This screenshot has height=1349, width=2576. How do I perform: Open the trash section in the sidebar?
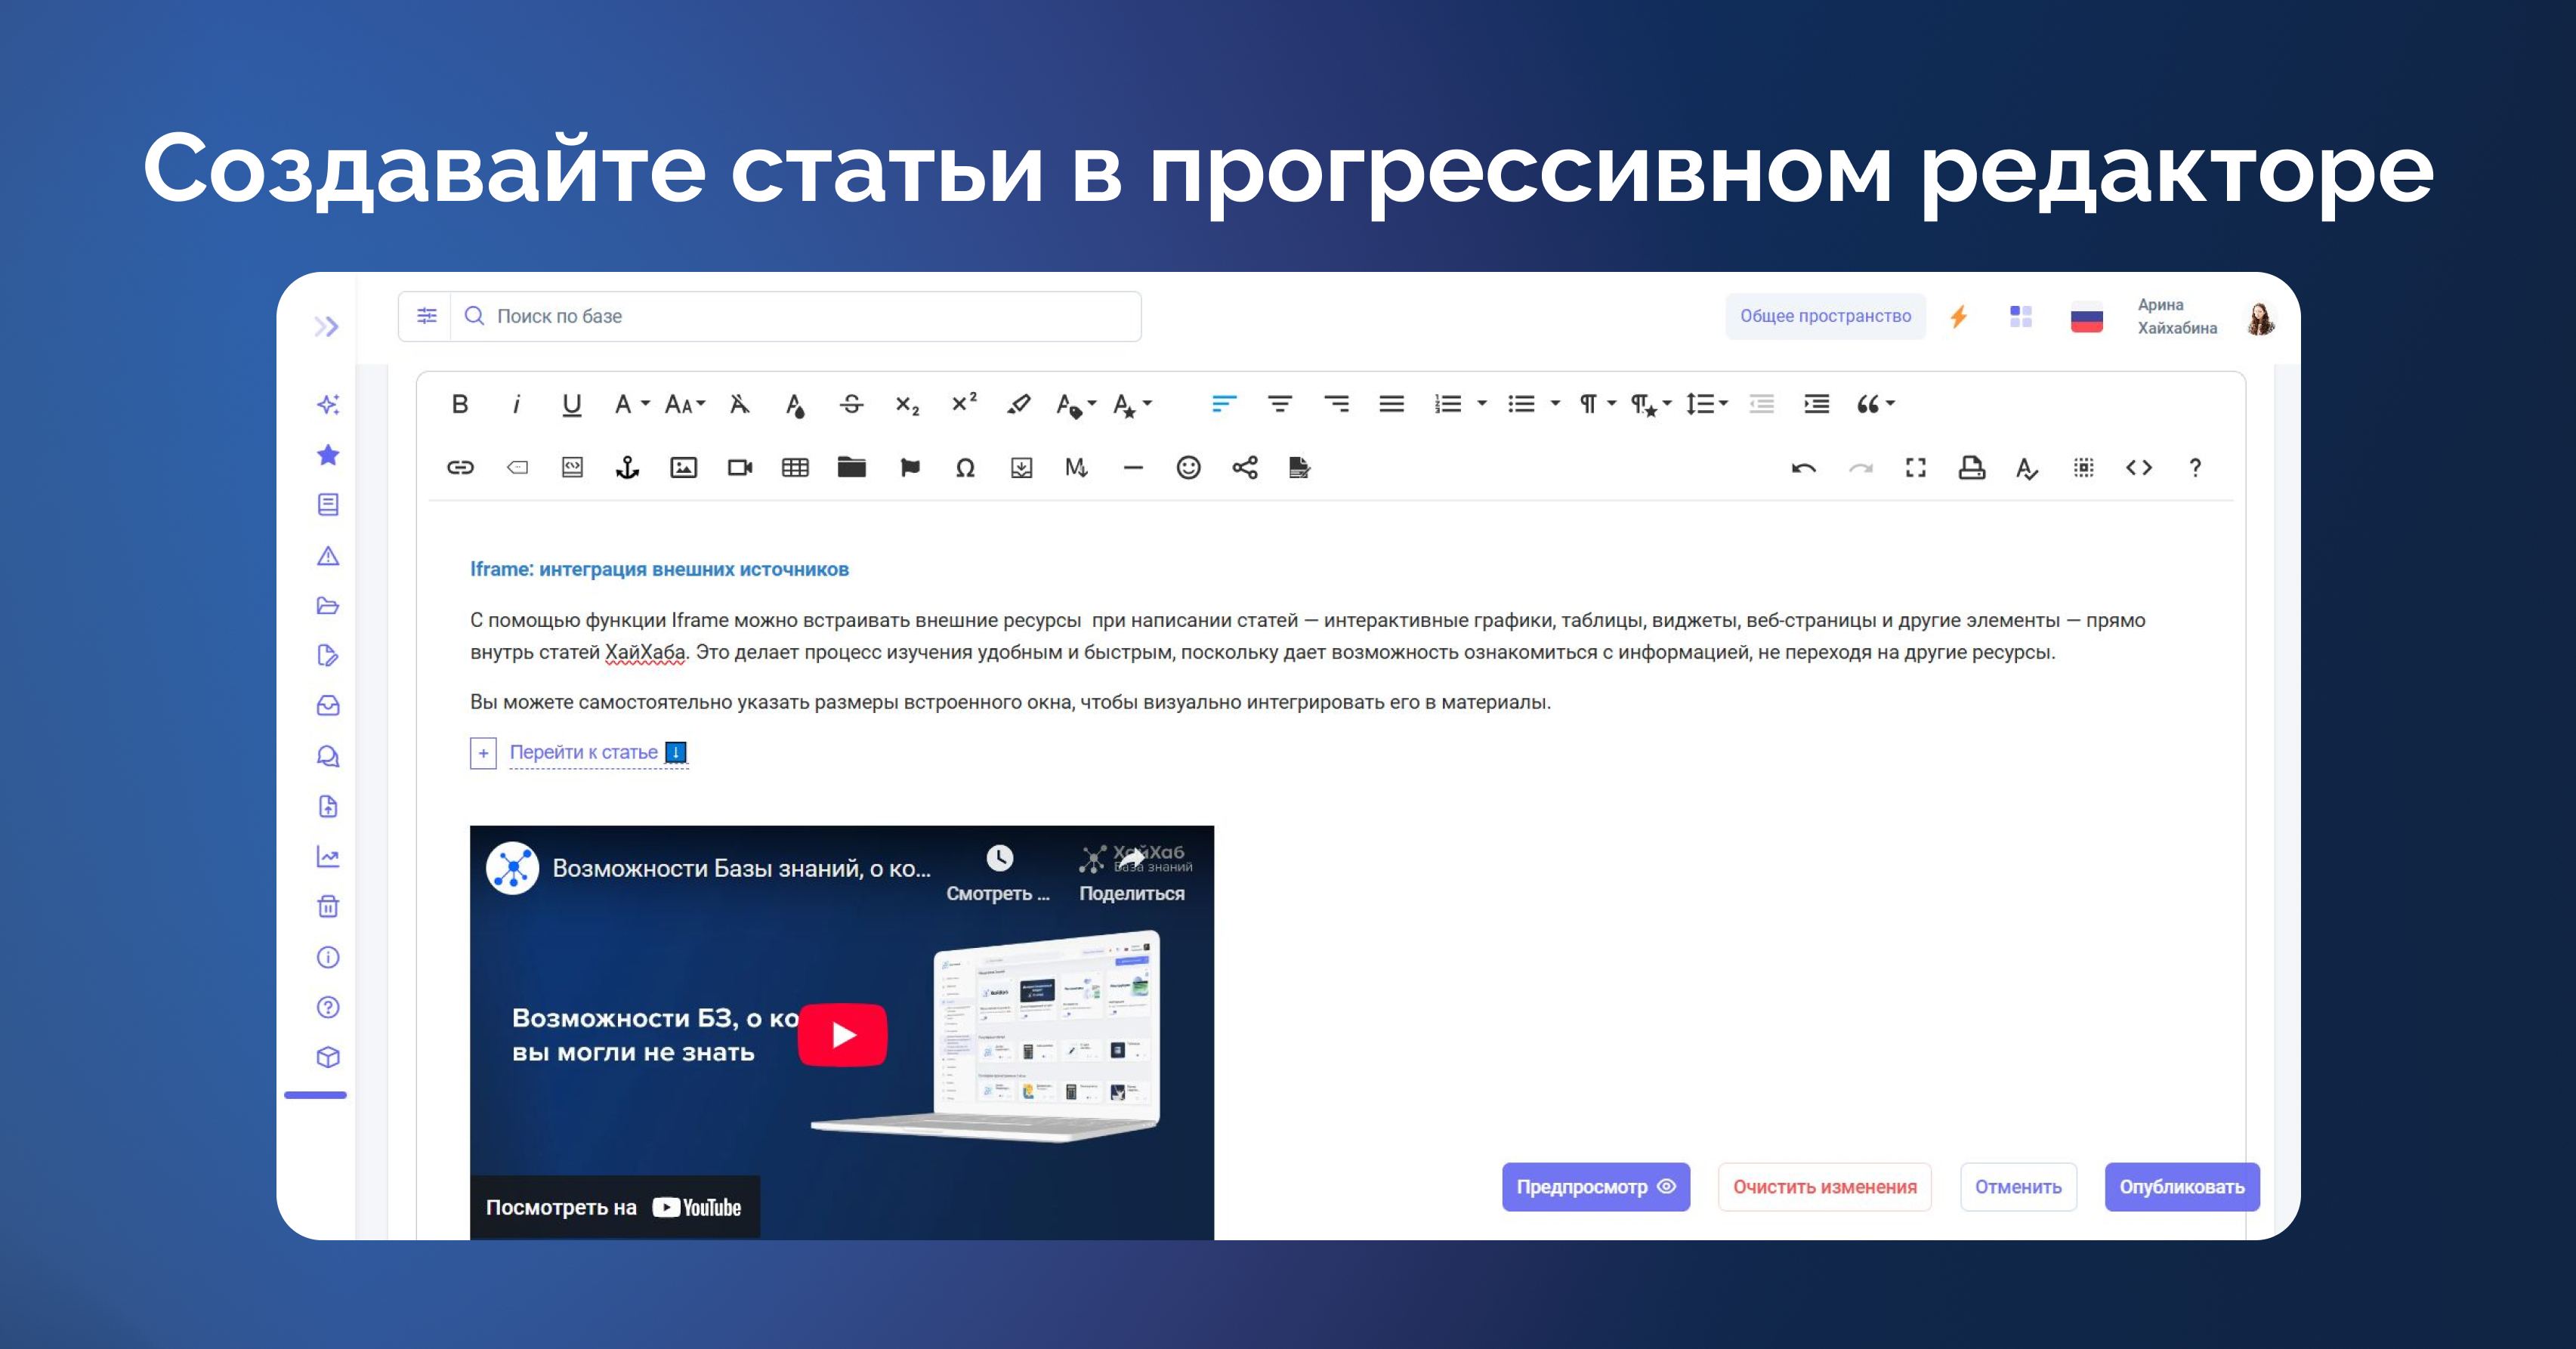pos(328,907)
